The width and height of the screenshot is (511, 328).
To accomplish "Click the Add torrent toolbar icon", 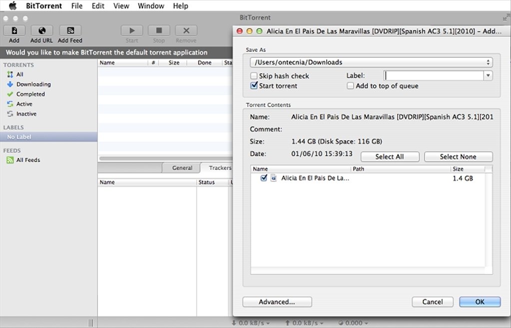I will coord(14,30).
